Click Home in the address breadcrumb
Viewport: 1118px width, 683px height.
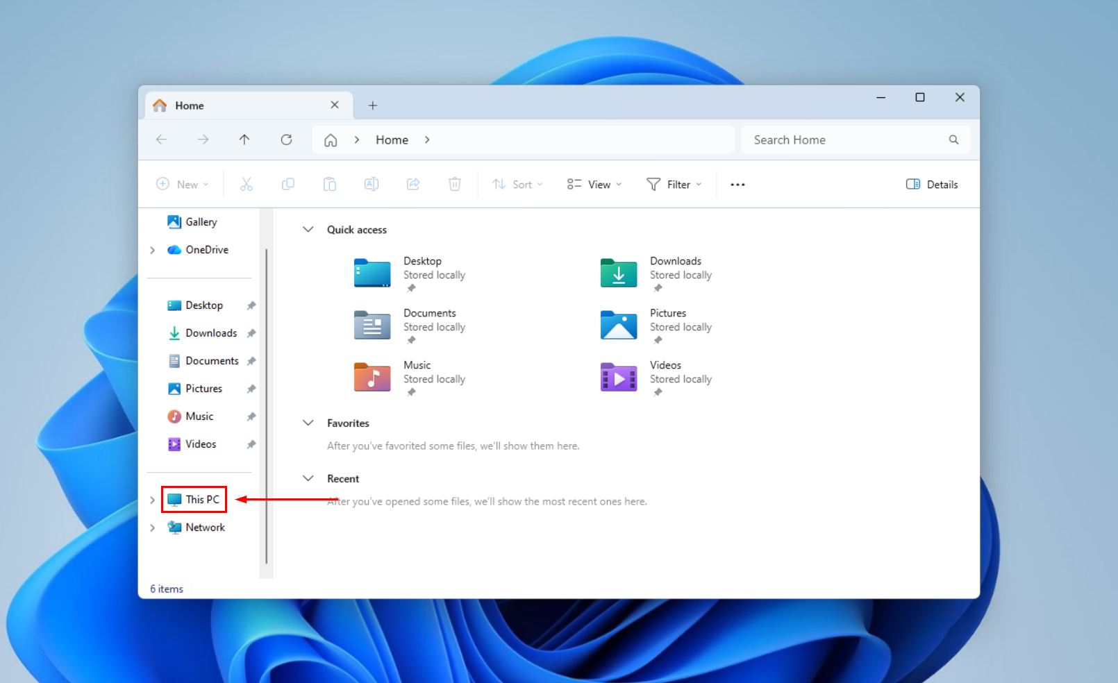click(392, 140)
